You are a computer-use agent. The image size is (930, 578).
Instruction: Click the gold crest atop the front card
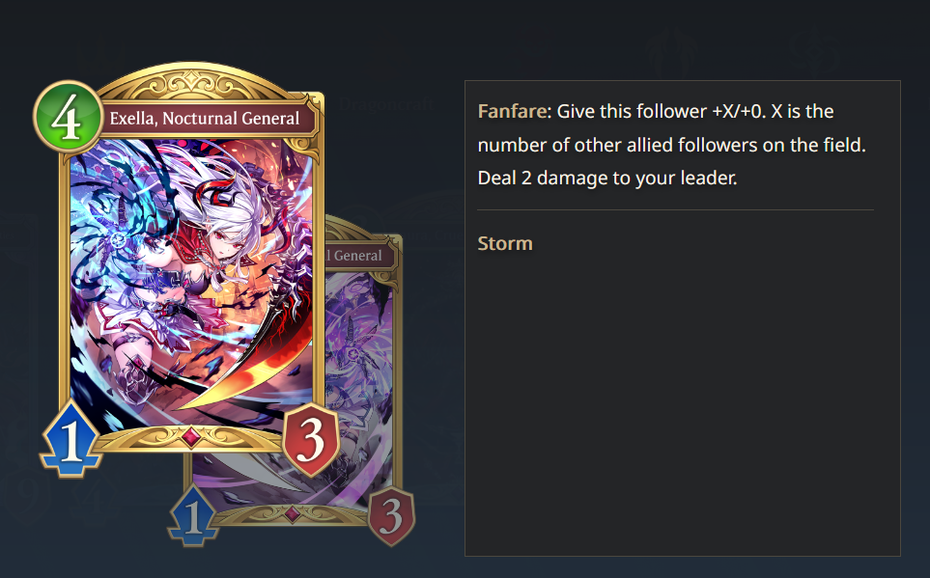coord(204,82)
